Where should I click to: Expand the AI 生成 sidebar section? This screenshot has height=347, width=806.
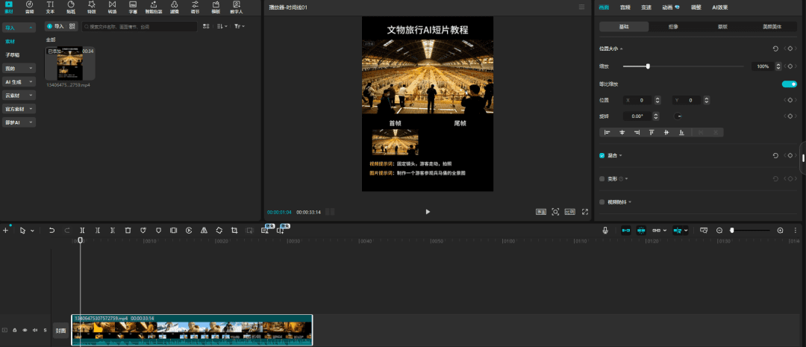tap(19, 82)
